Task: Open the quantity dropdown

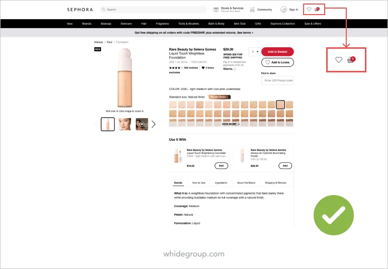Action: click(255, 52)
